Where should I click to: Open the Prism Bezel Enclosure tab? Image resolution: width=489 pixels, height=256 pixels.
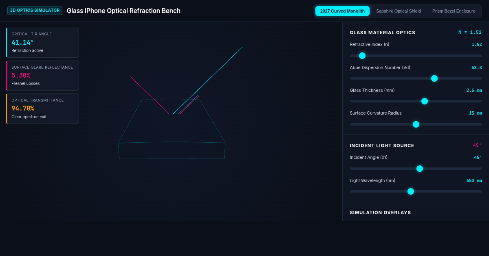454,11
